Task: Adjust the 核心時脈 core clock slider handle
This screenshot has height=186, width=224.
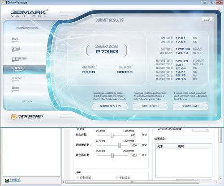Action: pyautogui.click(x=112, y=135)
